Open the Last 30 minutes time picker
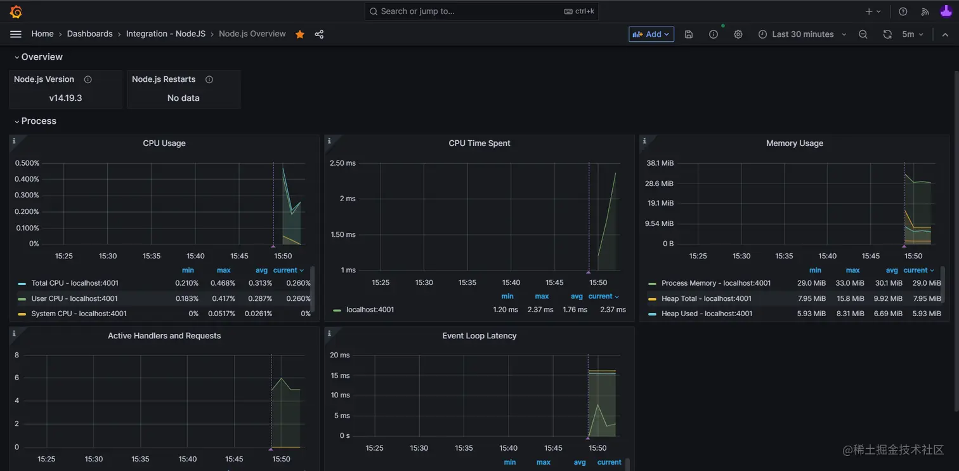959x471 pixels. click(802, 34)
